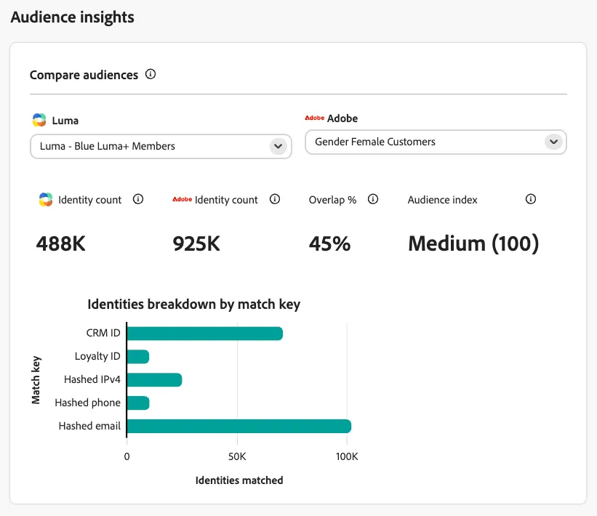Viewport: 597px width, 516px height.
Task: Click the Audience index label
Action: tap(442, 200)
